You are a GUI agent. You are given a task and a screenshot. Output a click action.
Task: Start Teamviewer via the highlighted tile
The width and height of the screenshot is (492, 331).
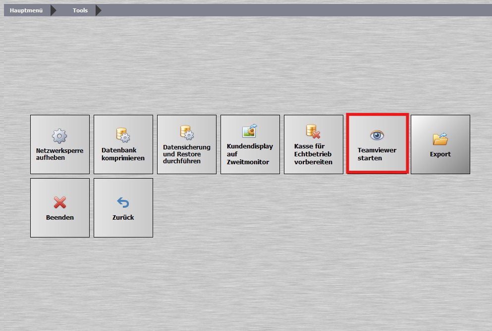tap(377, 144)
